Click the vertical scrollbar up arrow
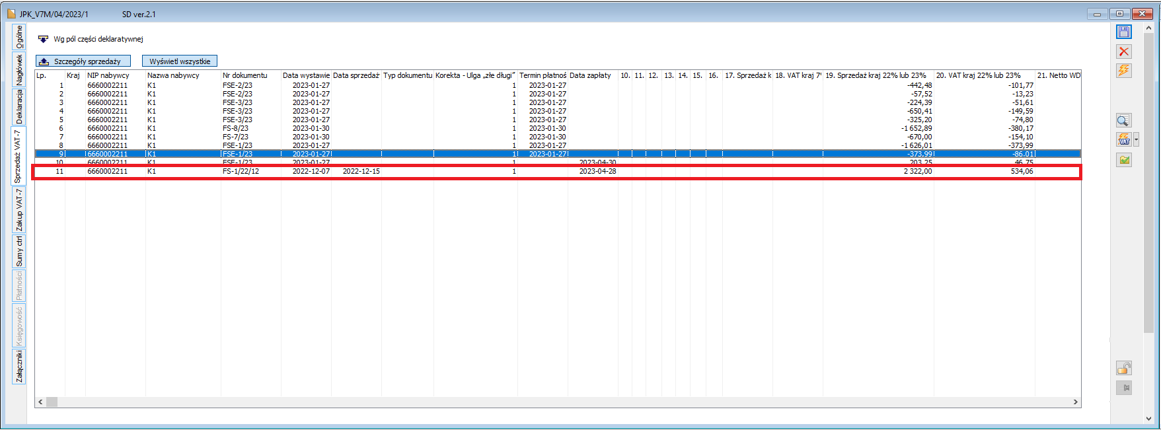The image size is (1161, 430). (1148, 28)
